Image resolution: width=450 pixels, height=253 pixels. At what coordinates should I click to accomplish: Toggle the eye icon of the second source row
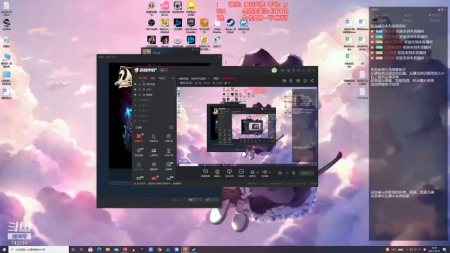(136, 89)
